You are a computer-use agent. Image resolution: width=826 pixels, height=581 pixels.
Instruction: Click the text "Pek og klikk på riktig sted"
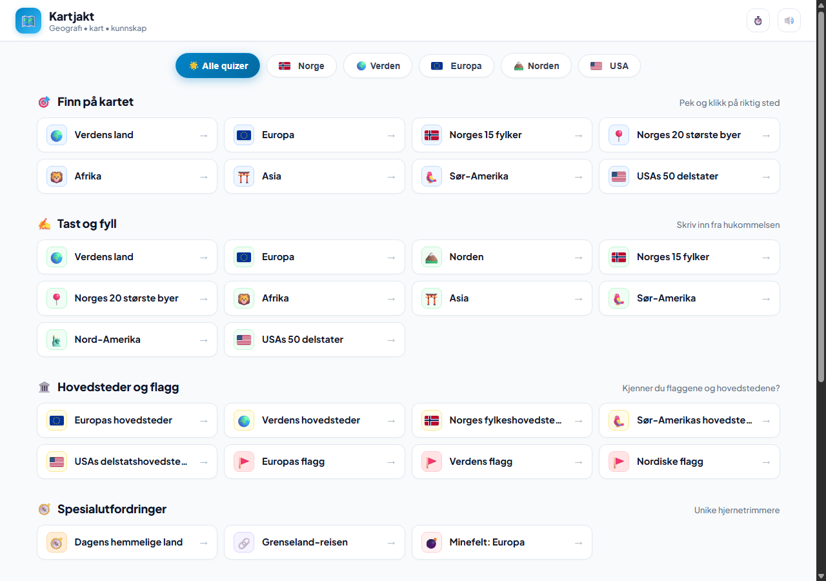[729, 103]
